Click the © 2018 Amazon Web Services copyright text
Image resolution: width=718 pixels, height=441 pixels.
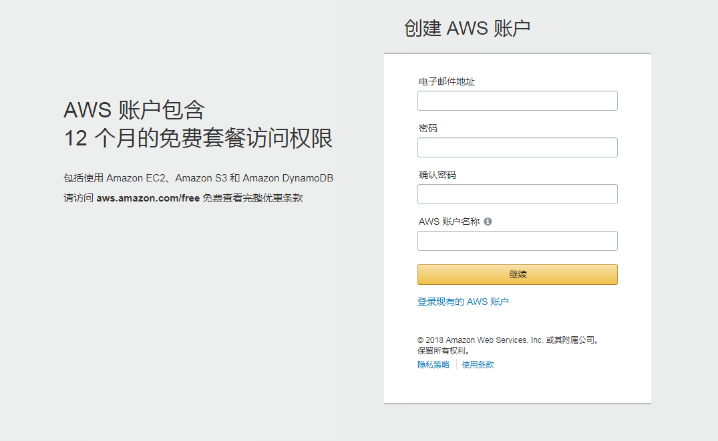[508, 340]
